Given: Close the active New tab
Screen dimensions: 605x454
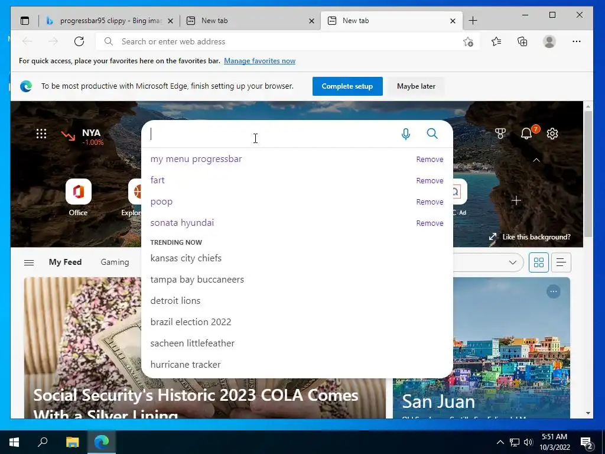Looking at the screenshot, I should [x=453, y=21].
